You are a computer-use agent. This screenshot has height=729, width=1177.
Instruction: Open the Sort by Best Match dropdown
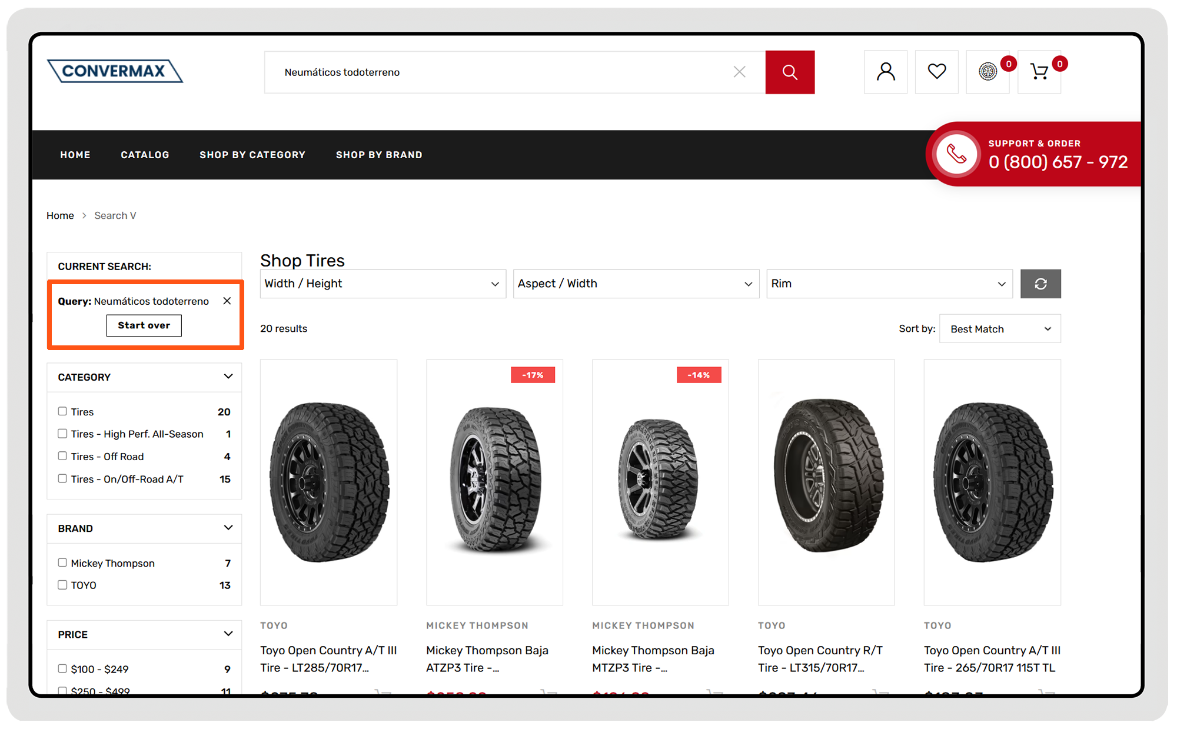(x=999, y=328)
